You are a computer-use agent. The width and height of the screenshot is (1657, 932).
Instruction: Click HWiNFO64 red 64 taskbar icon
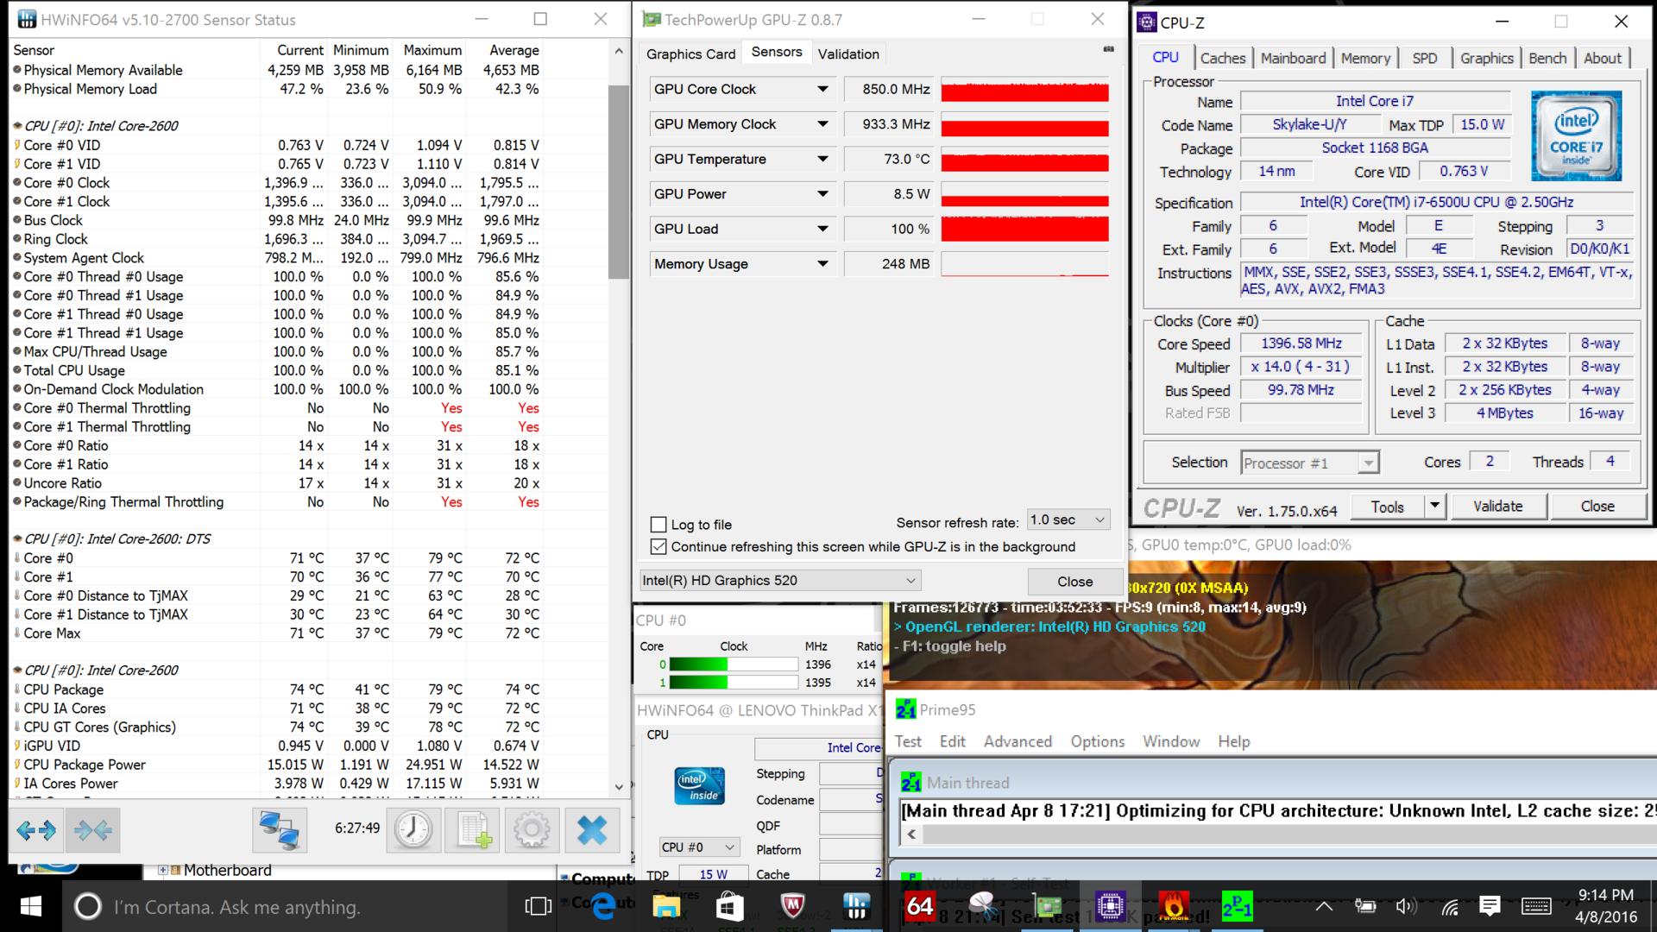pyautogui.click(x=919, y=906)
